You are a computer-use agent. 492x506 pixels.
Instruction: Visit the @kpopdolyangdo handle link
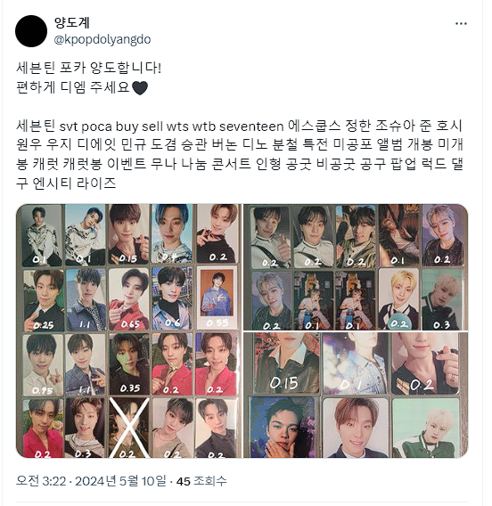tap(102, 40)
